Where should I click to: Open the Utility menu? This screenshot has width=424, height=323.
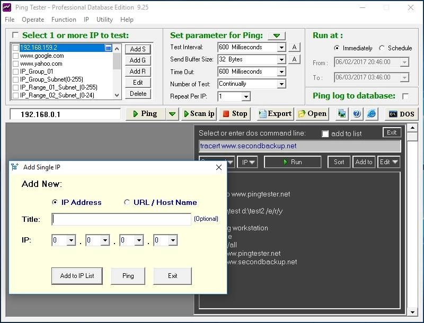click(x=104, y=20)
